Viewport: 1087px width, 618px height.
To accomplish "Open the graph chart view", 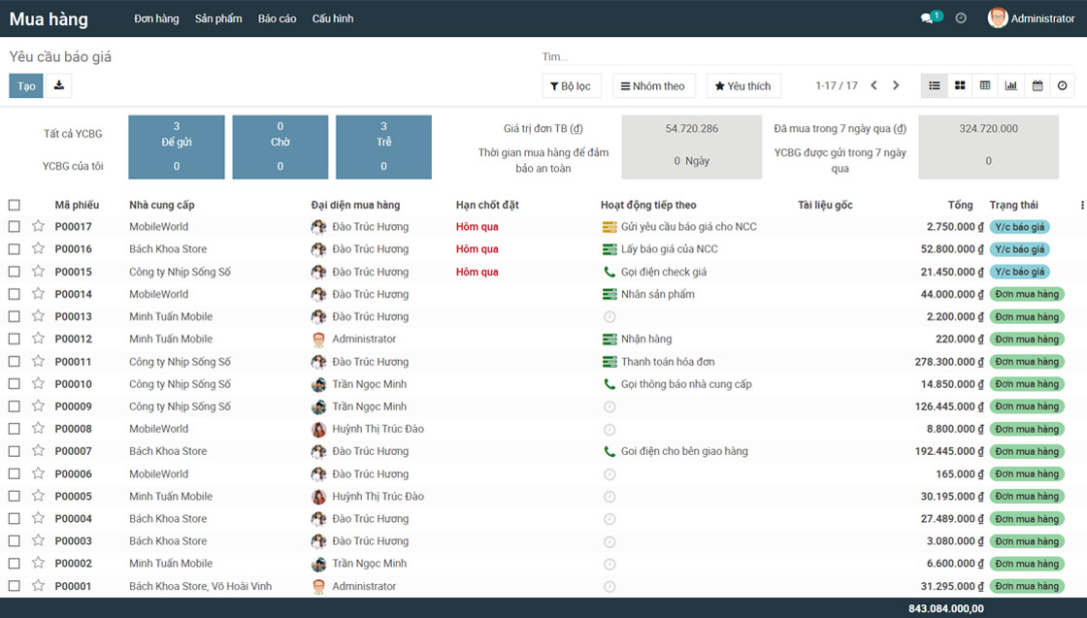I will [x=1011, y=85].
